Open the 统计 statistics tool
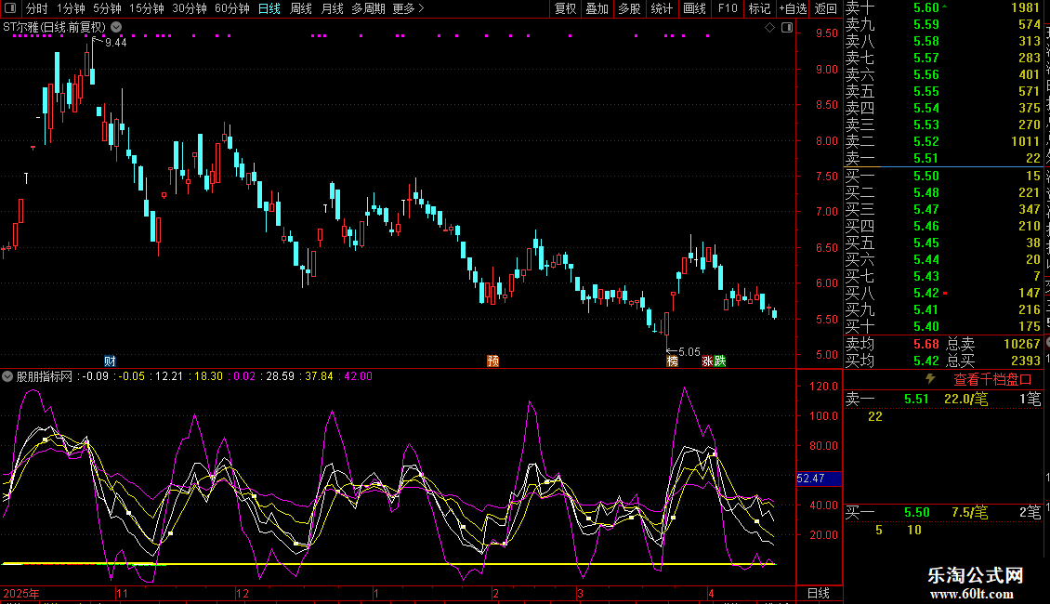Image resolution: width=1050 pixels, height=604 pixels. [x=662, y=8]
